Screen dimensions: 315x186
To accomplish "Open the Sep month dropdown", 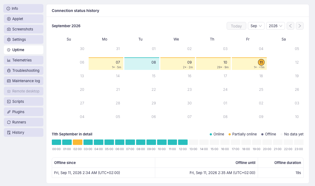I will coord(256,26).
